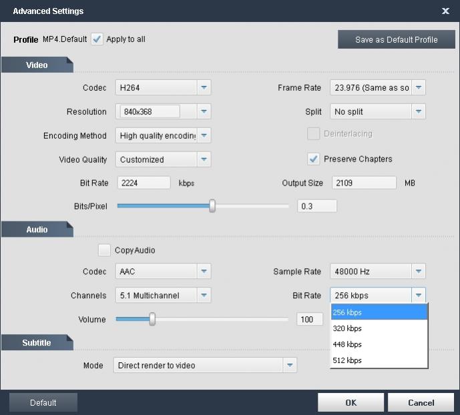Screen dimensions: 460x415
Task: Expand the Encoding Method dropdown
Action: tap(204, 135)
